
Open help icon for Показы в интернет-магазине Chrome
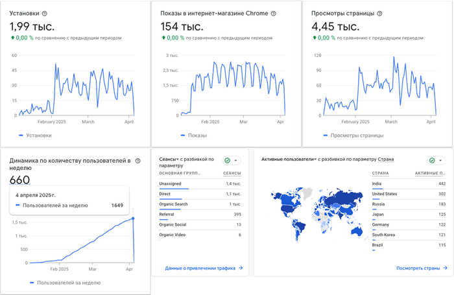click(273, 14)
